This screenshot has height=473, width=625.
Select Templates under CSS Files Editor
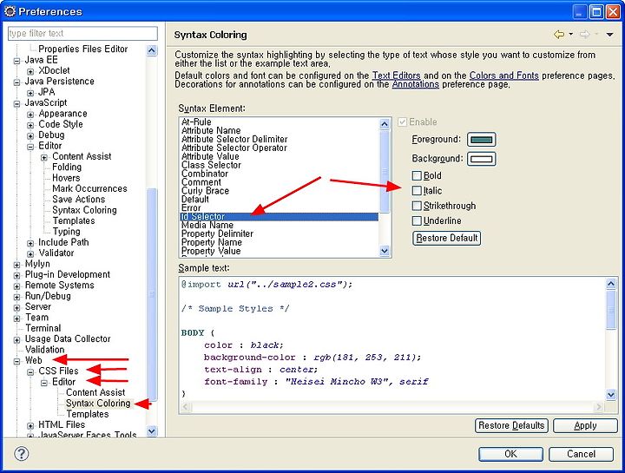[x=88, y=414]
